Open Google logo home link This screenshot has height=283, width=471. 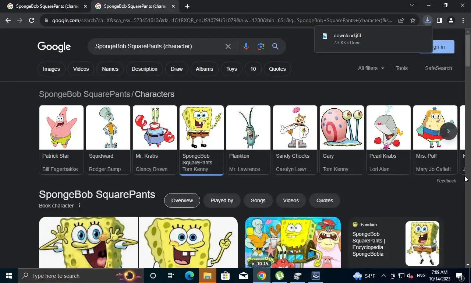coord(54,47)
